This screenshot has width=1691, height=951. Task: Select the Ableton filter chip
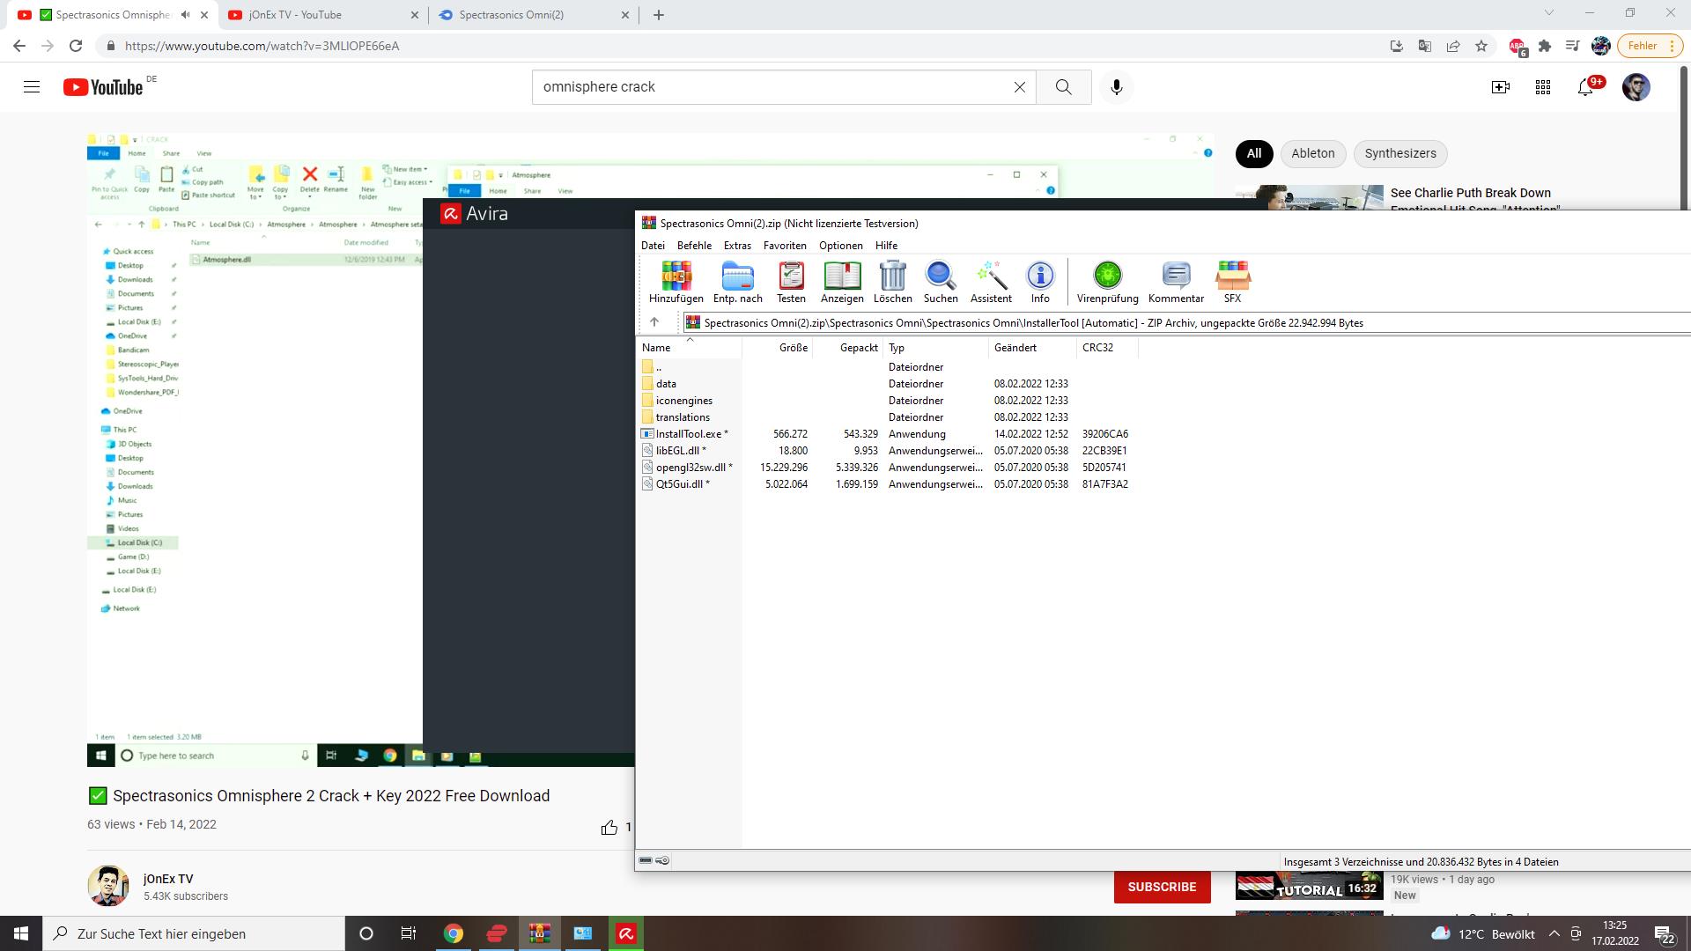(1312, 153)
